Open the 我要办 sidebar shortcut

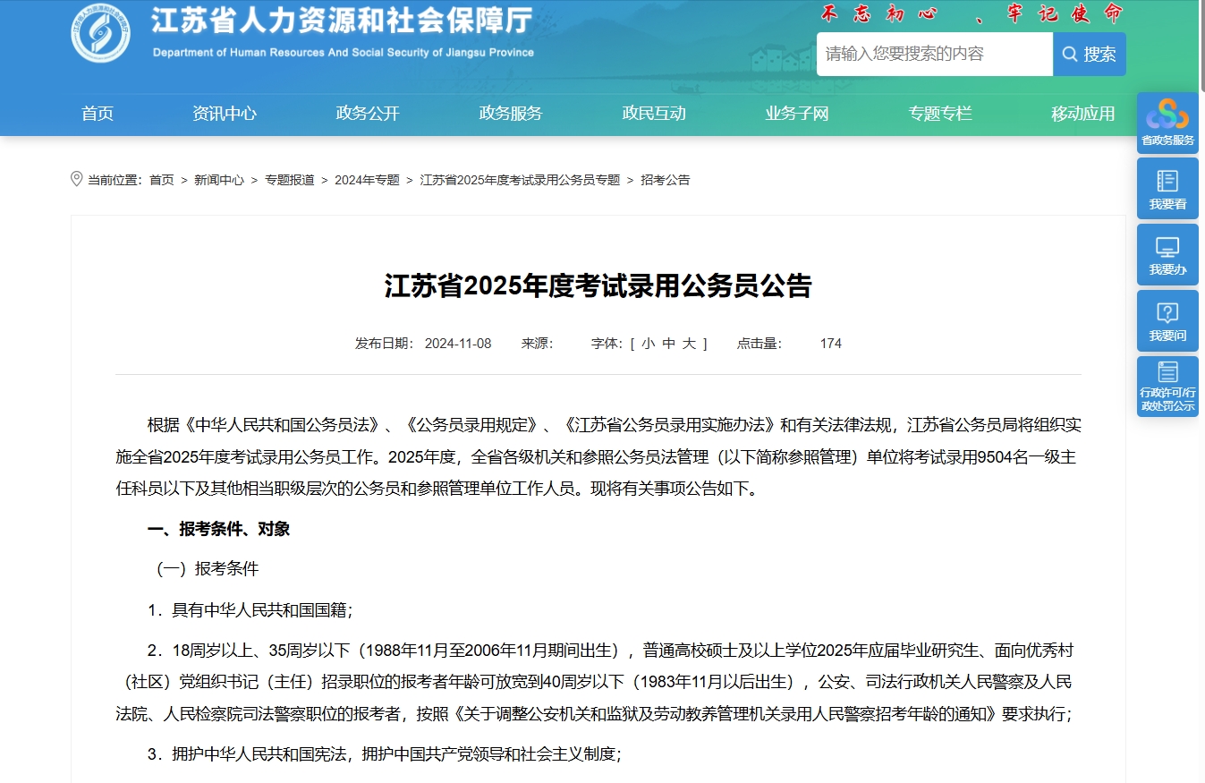point(1167,255)
